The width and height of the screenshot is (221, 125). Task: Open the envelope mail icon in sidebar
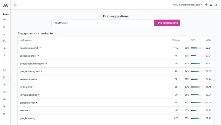(4, 63)
